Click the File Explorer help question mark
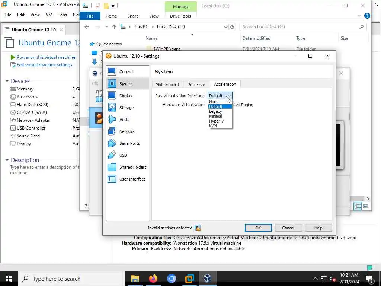Screen dimensions: 381x286 (367, 16)
